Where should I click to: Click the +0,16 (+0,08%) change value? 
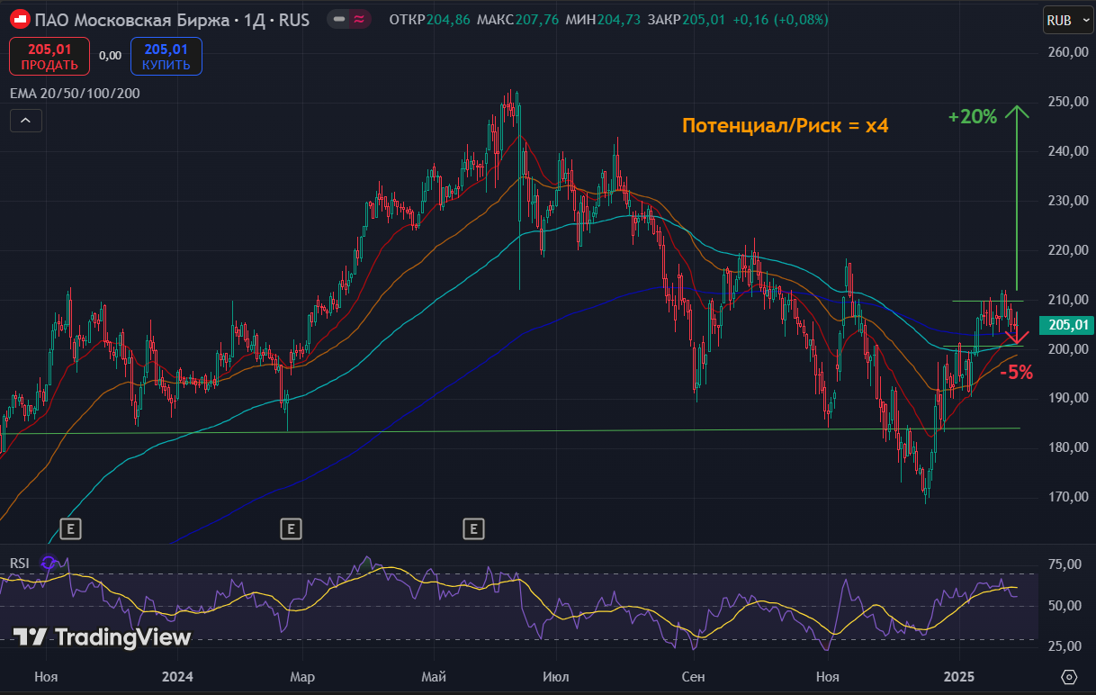781,19
